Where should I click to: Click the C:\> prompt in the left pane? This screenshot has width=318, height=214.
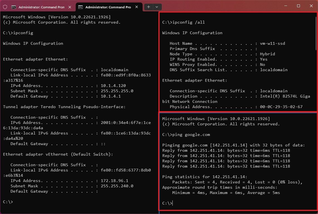click(8, 202)
